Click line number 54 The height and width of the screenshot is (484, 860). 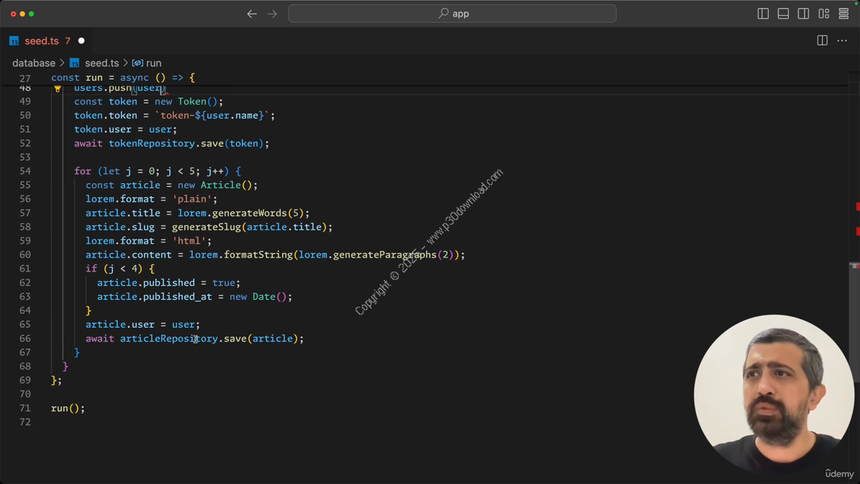point(25,171)
